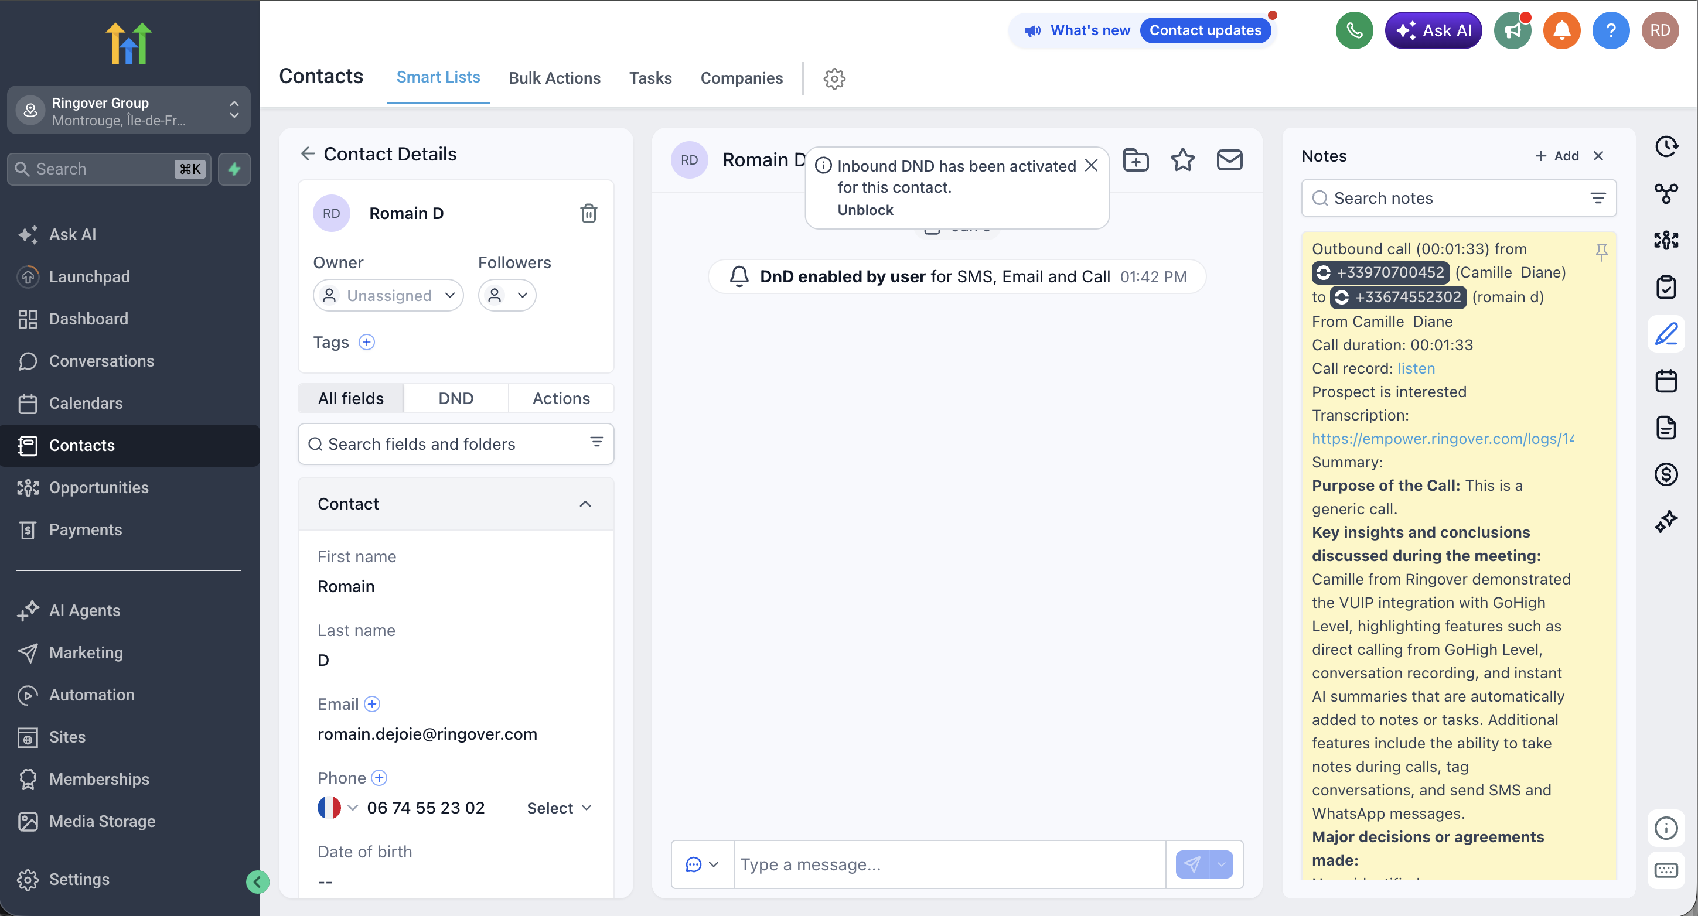Viewport: 1698px width, 916px height.
Task: Open the AI sparkle icon in right rail
Action: click(x=1666, y=521)
